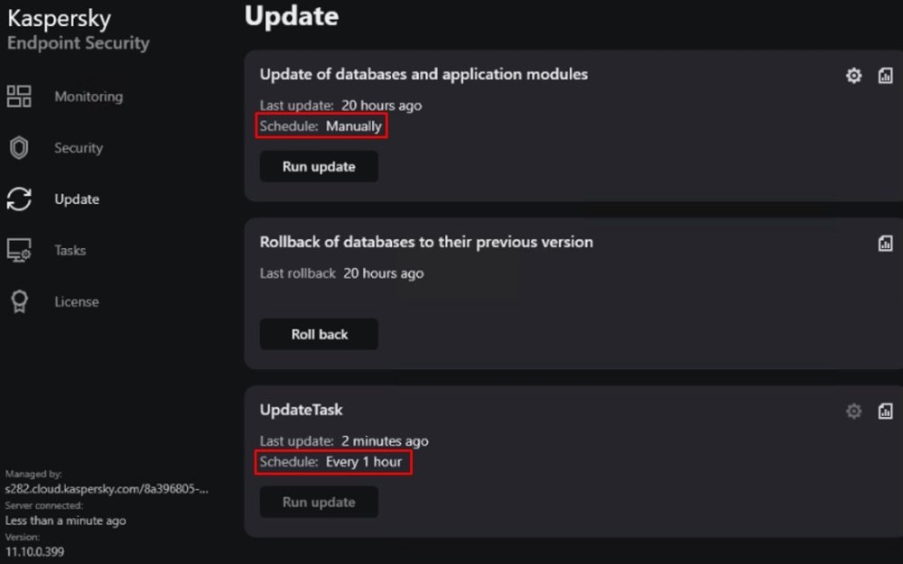
Task: Open the License section
Action: [77, 302]
